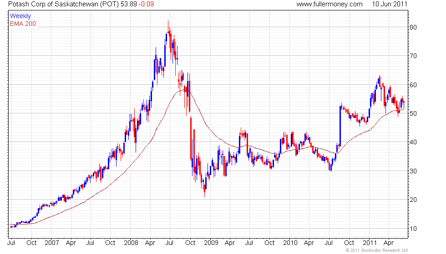Click the copyright Stockcube Research Ltd text

tap(376, 250)
